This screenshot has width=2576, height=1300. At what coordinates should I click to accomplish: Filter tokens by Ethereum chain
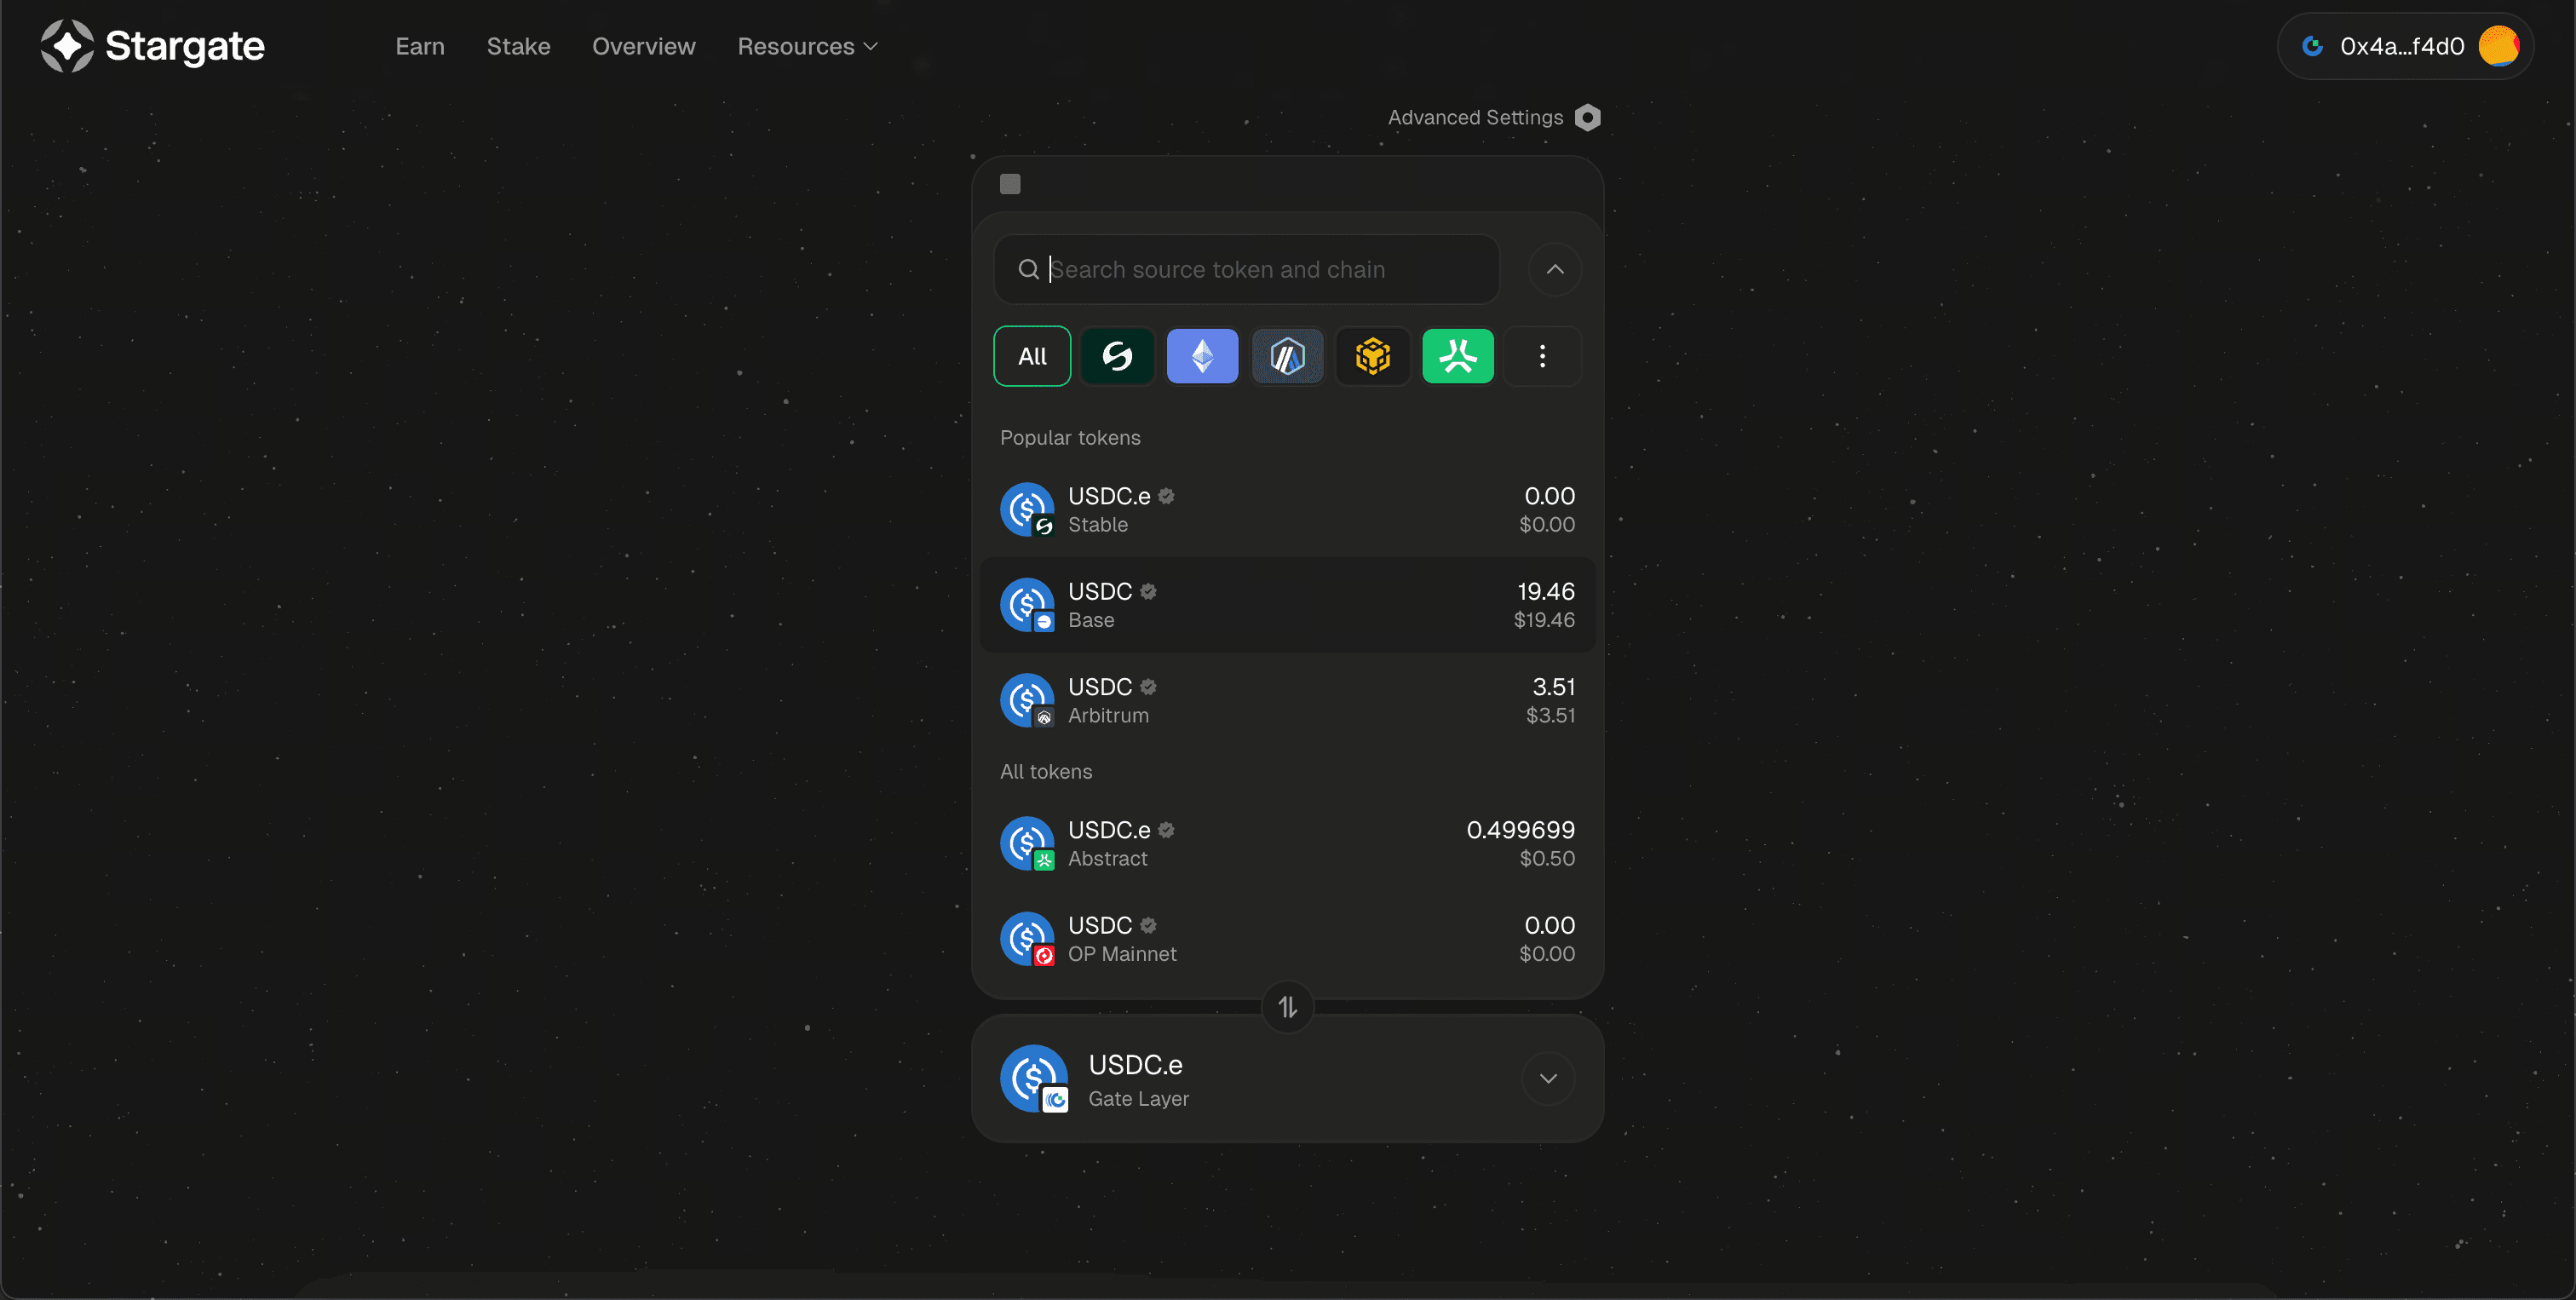(1202, 356)
